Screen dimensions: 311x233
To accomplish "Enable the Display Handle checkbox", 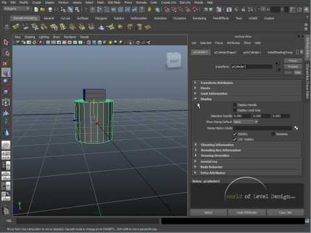I will click(x=235, y=105).
